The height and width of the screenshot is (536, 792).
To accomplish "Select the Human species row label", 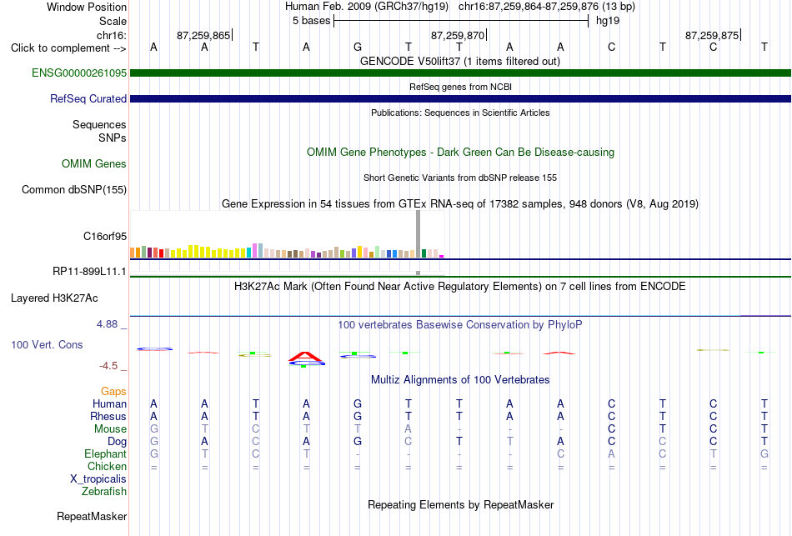I will (x=109, y=403).
